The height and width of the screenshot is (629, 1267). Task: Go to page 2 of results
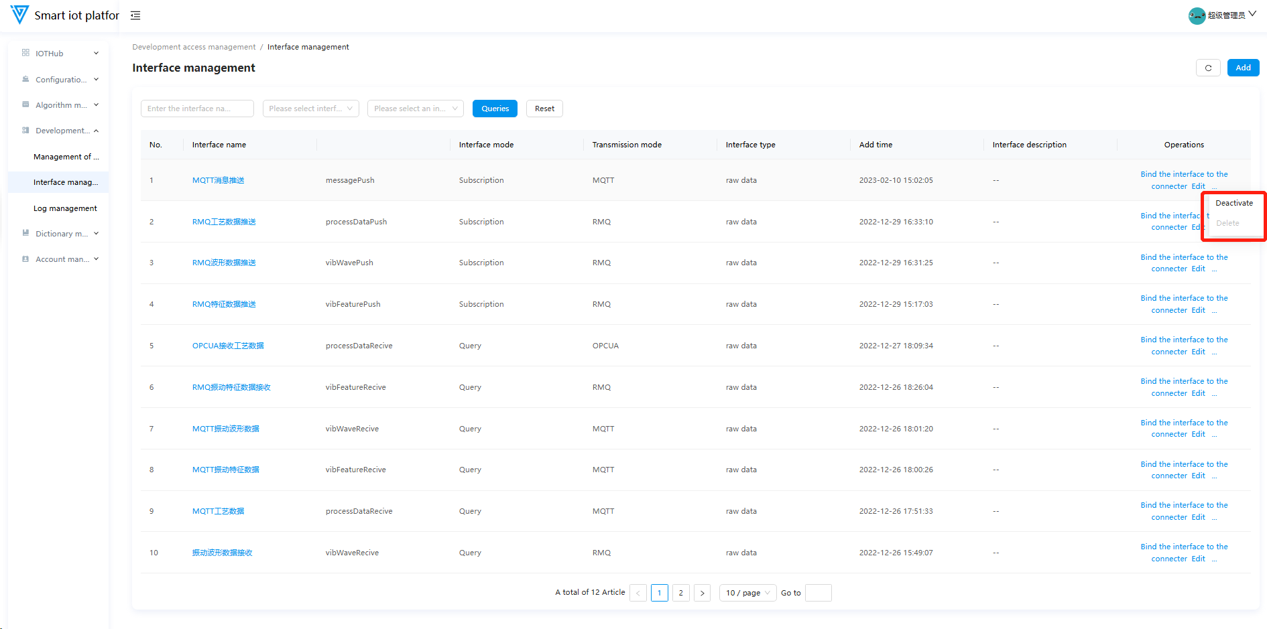click(x=680, y=593)
